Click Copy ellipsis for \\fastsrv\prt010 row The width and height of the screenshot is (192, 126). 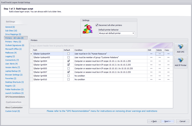coord(168,80)
